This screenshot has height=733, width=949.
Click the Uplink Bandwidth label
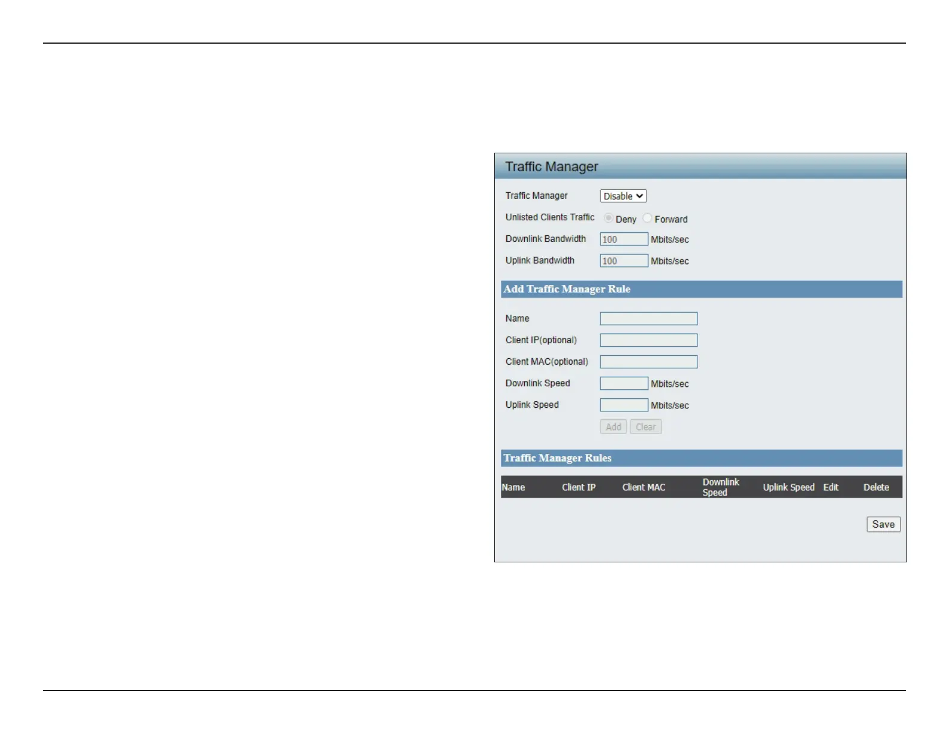pyautogui.click(x=540, y=261)
